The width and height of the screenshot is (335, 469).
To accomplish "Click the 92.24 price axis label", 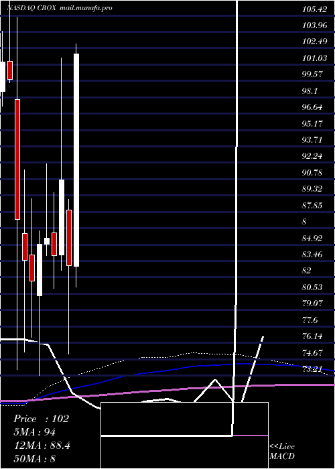I will [313, 156].
